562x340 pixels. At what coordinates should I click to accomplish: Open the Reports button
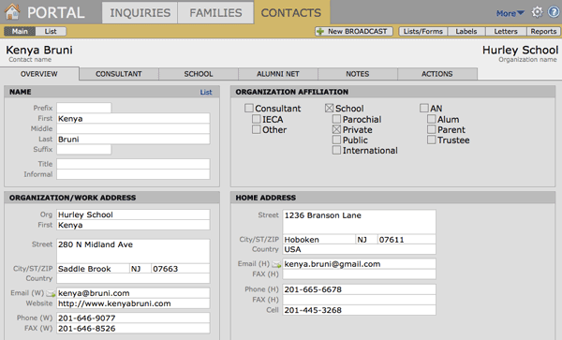[543, 32]
